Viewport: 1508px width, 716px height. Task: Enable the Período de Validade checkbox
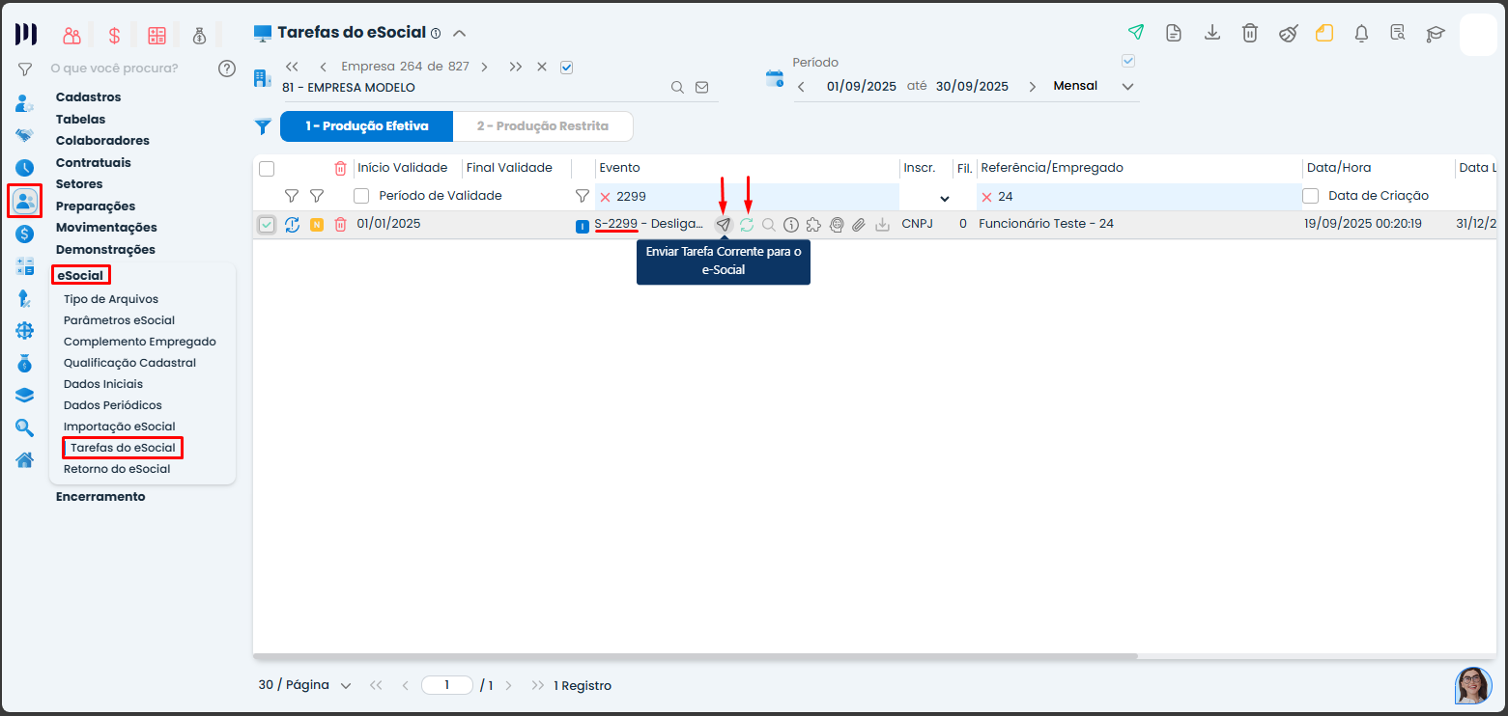click(x=361, y=196)
